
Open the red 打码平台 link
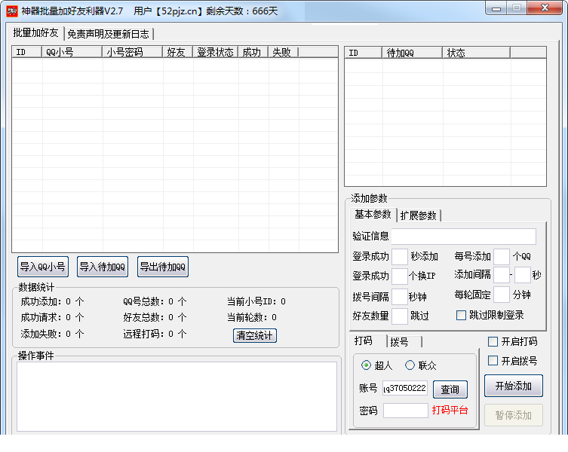[x=450, y=411]
